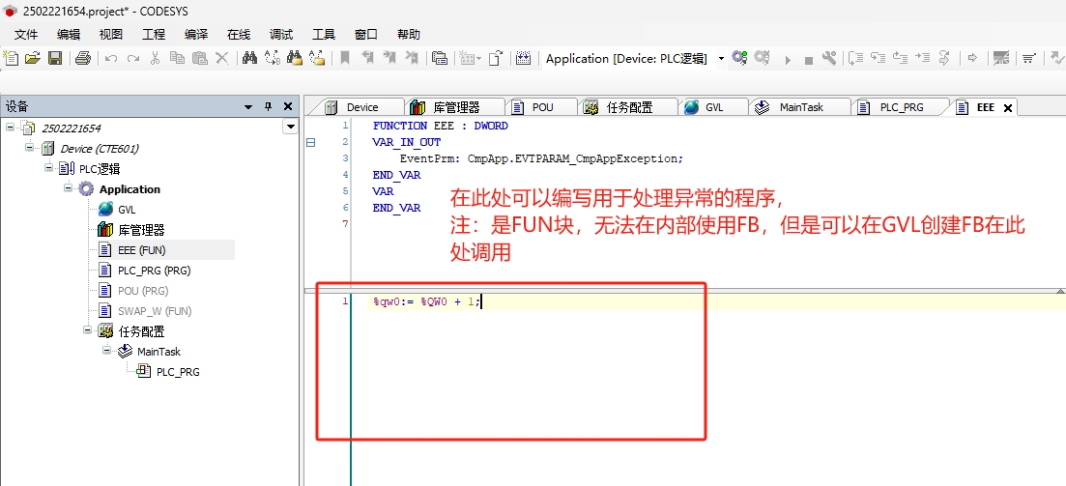Close the Devices panel
1066x486 pixels.
[x=288, y=106]
